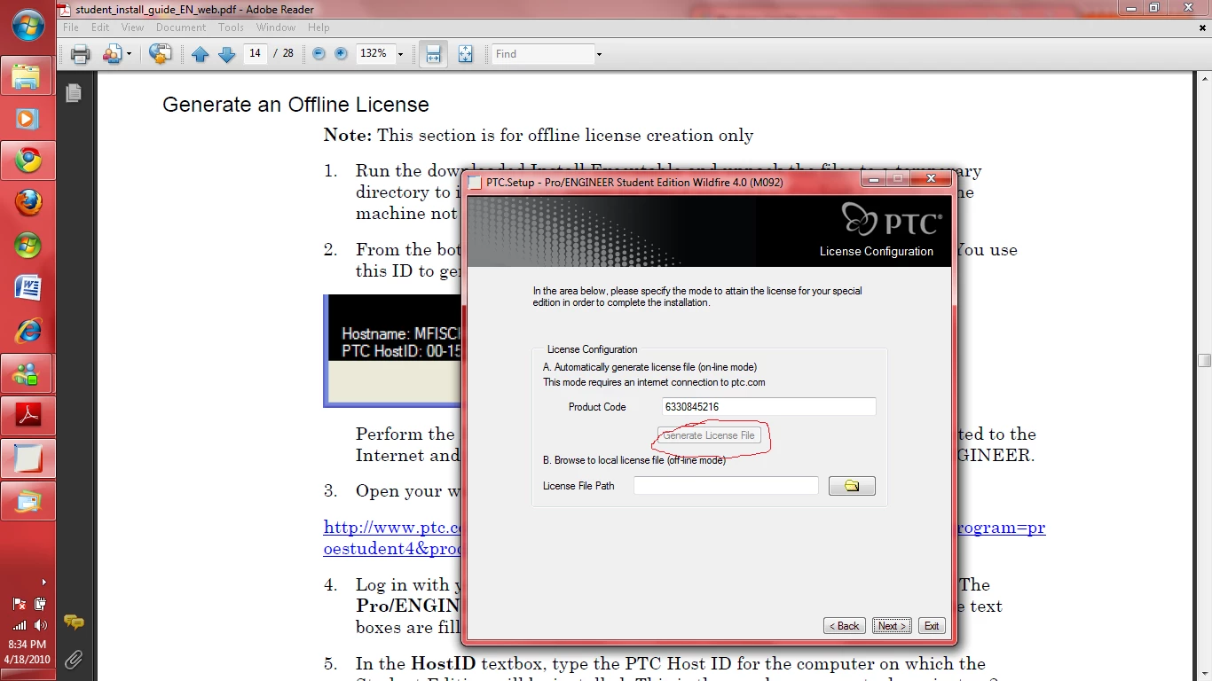Screen dimensions: 1212x681
Task: Show hidden system tray icons arrow
Action: pyautogui.click(x=44, y=583)
